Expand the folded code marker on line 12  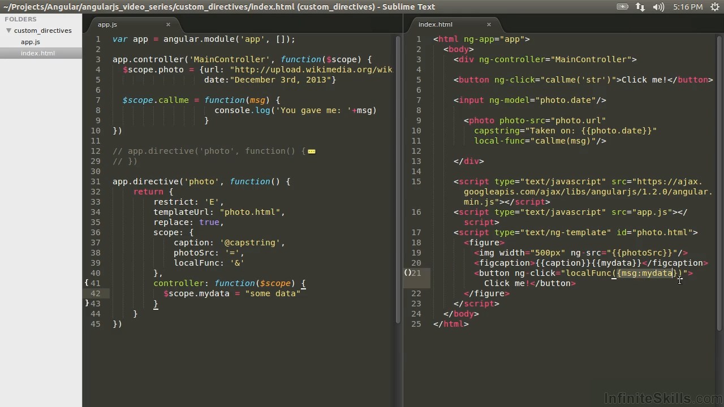coord(311,151)
